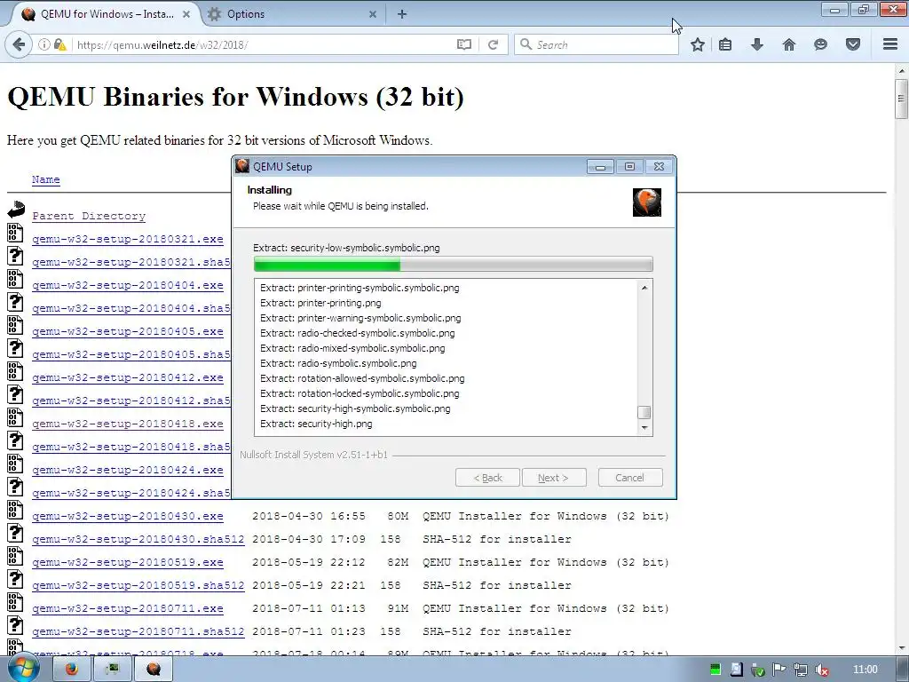909x682 pixels.
Task: Click binary file icon beside 20180430.exe
Action: click(x=15, y=509)
